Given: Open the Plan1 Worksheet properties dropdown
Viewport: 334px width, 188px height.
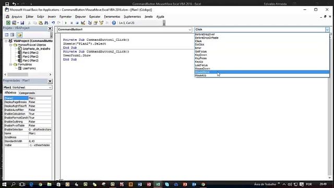Looking at the screenshot, I should coord(50,87).
